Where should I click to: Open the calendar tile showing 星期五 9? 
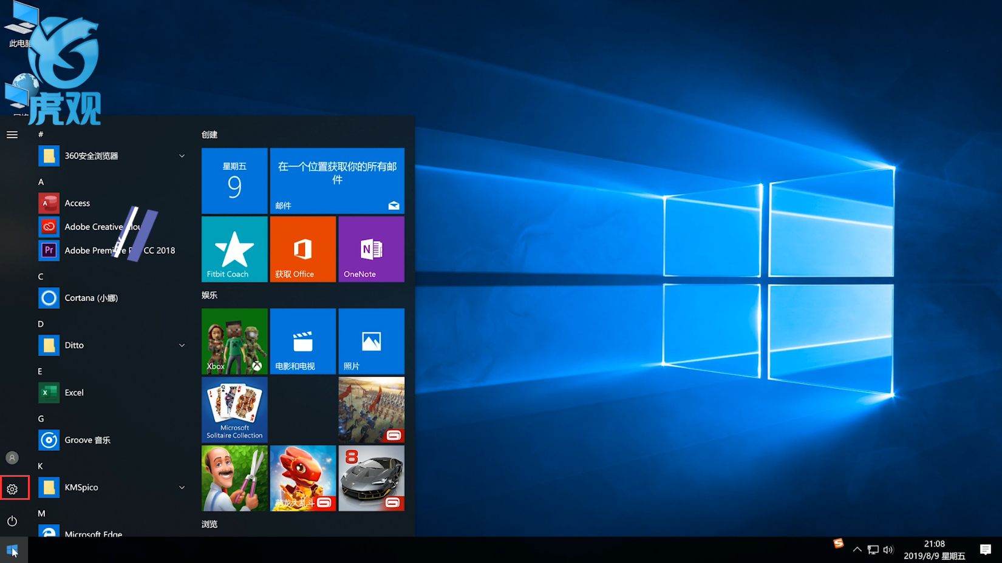[234, 181]
